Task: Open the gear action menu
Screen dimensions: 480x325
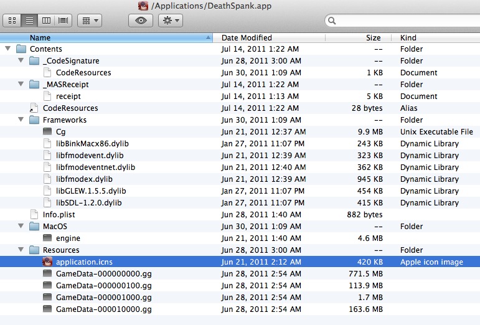Action: click(x=171, y=21)
